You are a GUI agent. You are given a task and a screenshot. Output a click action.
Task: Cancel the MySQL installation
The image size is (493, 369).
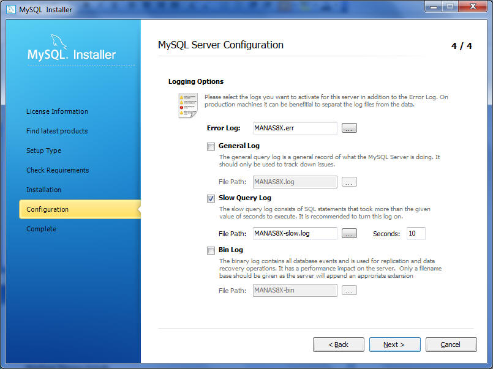(x=451, y=345)
